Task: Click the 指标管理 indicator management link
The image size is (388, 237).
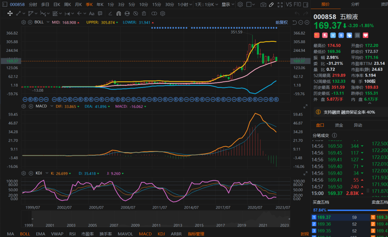Action: [x=196, y=234]
